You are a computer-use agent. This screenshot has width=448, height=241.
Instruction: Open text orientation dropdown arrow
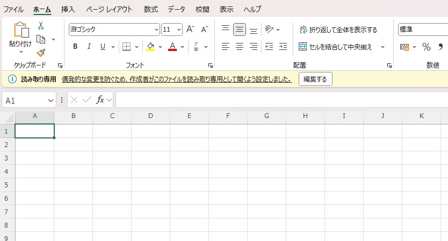point(278,30)
